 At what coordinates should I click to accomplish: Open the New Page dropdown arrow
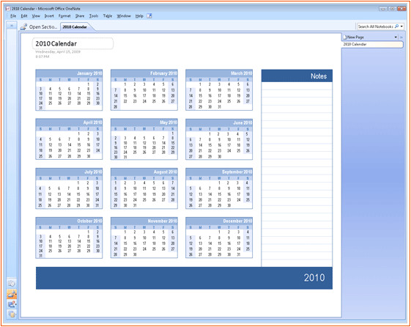pos(396,37)
